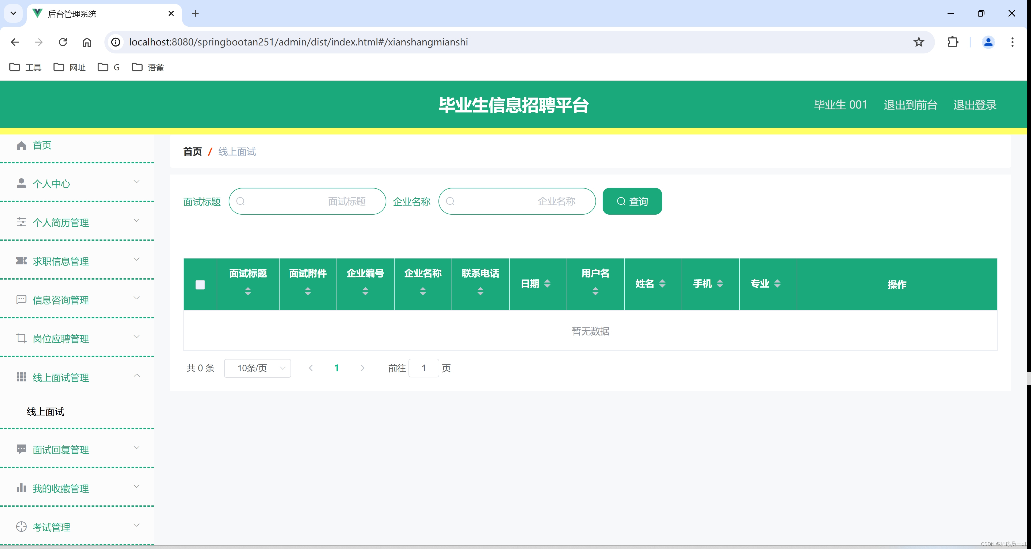This screenshot has height=549, width=1031.
Task: Sort table by 企业编号 column
Action: pyautogui.click(x=365, y=291)
